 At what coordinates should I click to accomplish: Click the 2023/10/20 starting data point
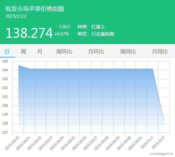click(18, 65)
